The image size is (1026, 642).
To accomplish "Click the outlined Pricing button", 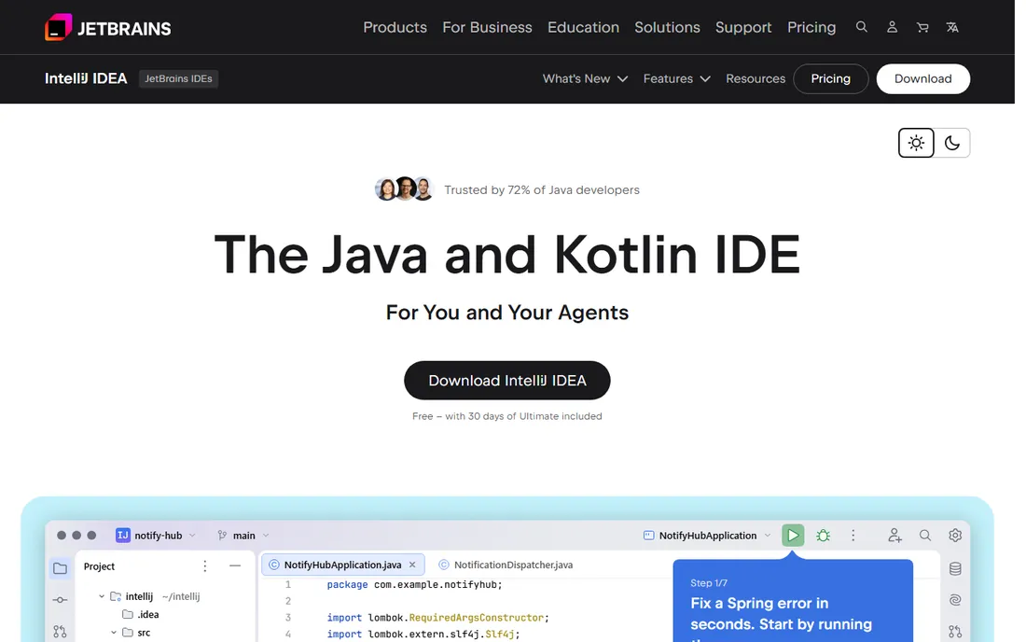I will pyautogui.click(x=830, y=78).
